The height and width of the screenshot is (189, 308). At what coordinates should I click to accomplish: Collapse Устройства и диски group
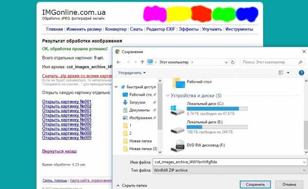coord(167,95)
